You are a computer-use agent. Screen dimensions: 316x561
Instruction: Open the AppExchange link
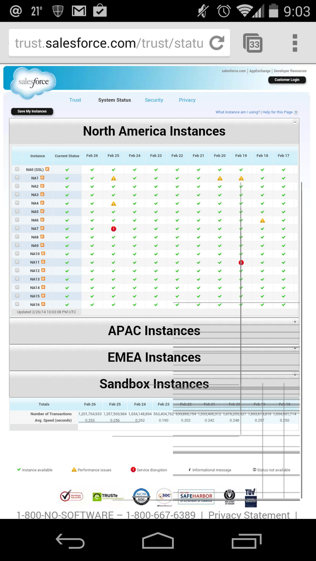pyautogui.click(x=260, y=71)
